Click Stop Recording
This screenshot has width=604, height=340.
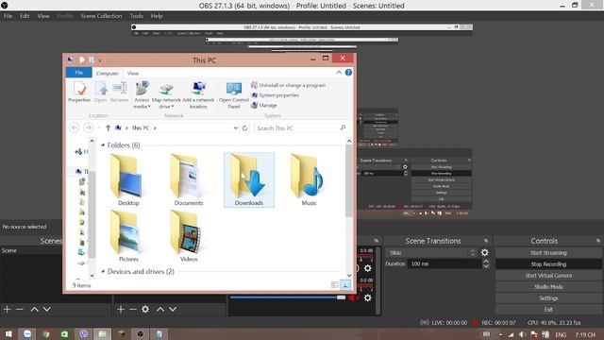point(548,264)
